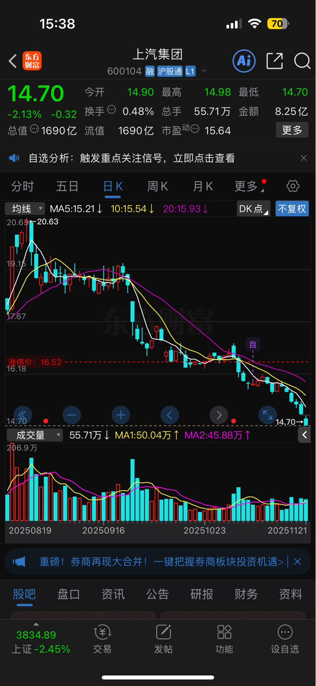Image resolution: width=316 pixels, height=686 pixels.
Task: Open the 自选分析 signal message
Action: point(131,158)
